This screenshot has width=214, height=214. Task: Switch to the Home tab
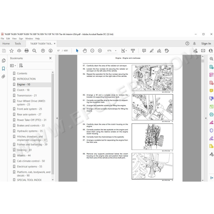coord(6,43)
